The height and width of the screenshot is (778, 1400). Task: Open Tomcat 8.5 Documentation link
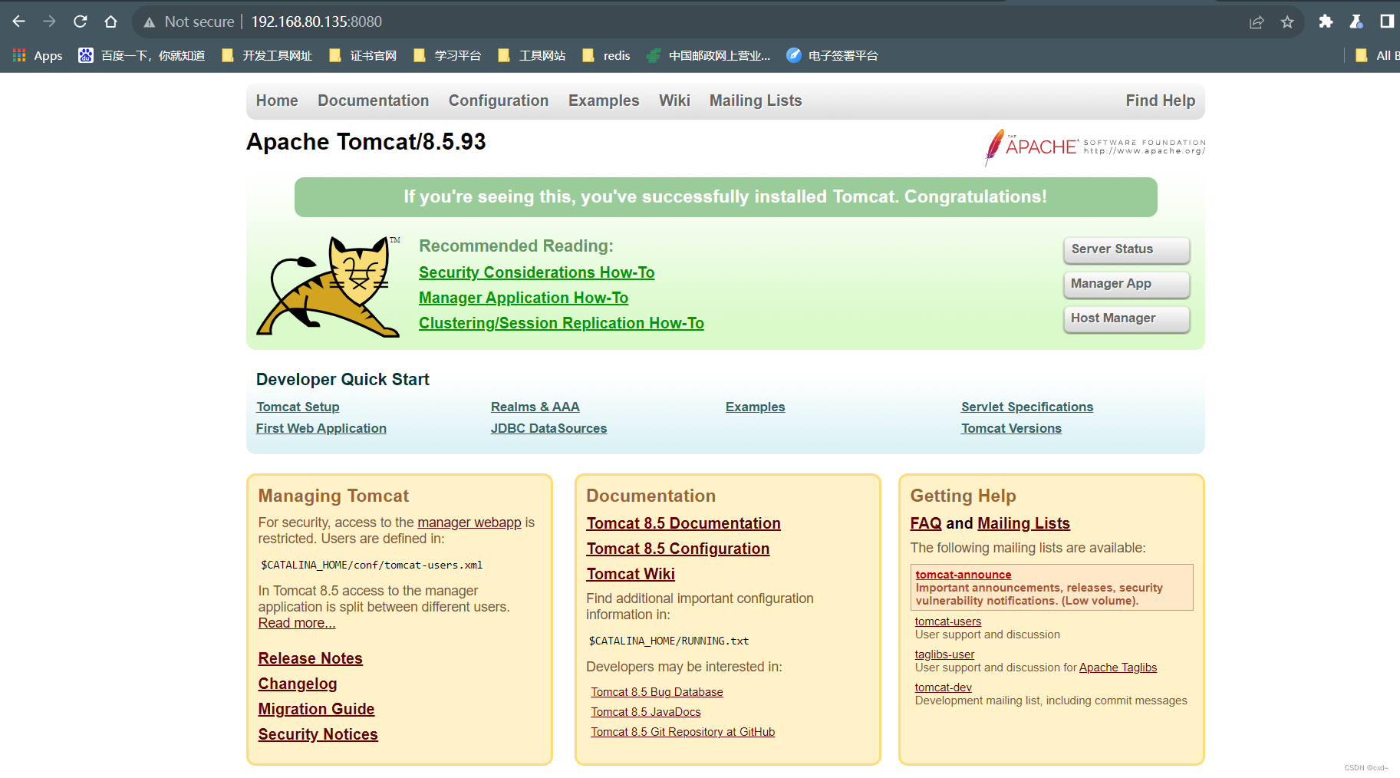[x=684, y=523]
